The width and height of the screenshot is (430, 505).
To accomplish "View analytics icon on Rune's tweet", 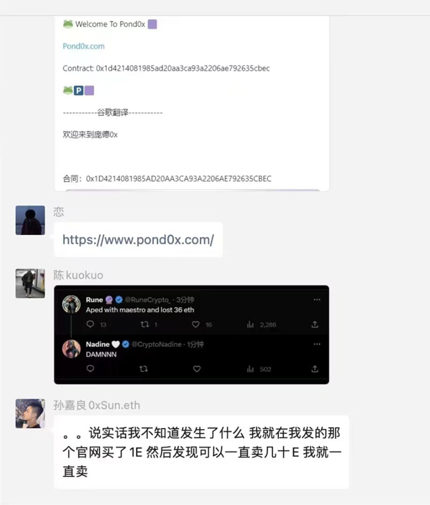I will tap(250, 324).
